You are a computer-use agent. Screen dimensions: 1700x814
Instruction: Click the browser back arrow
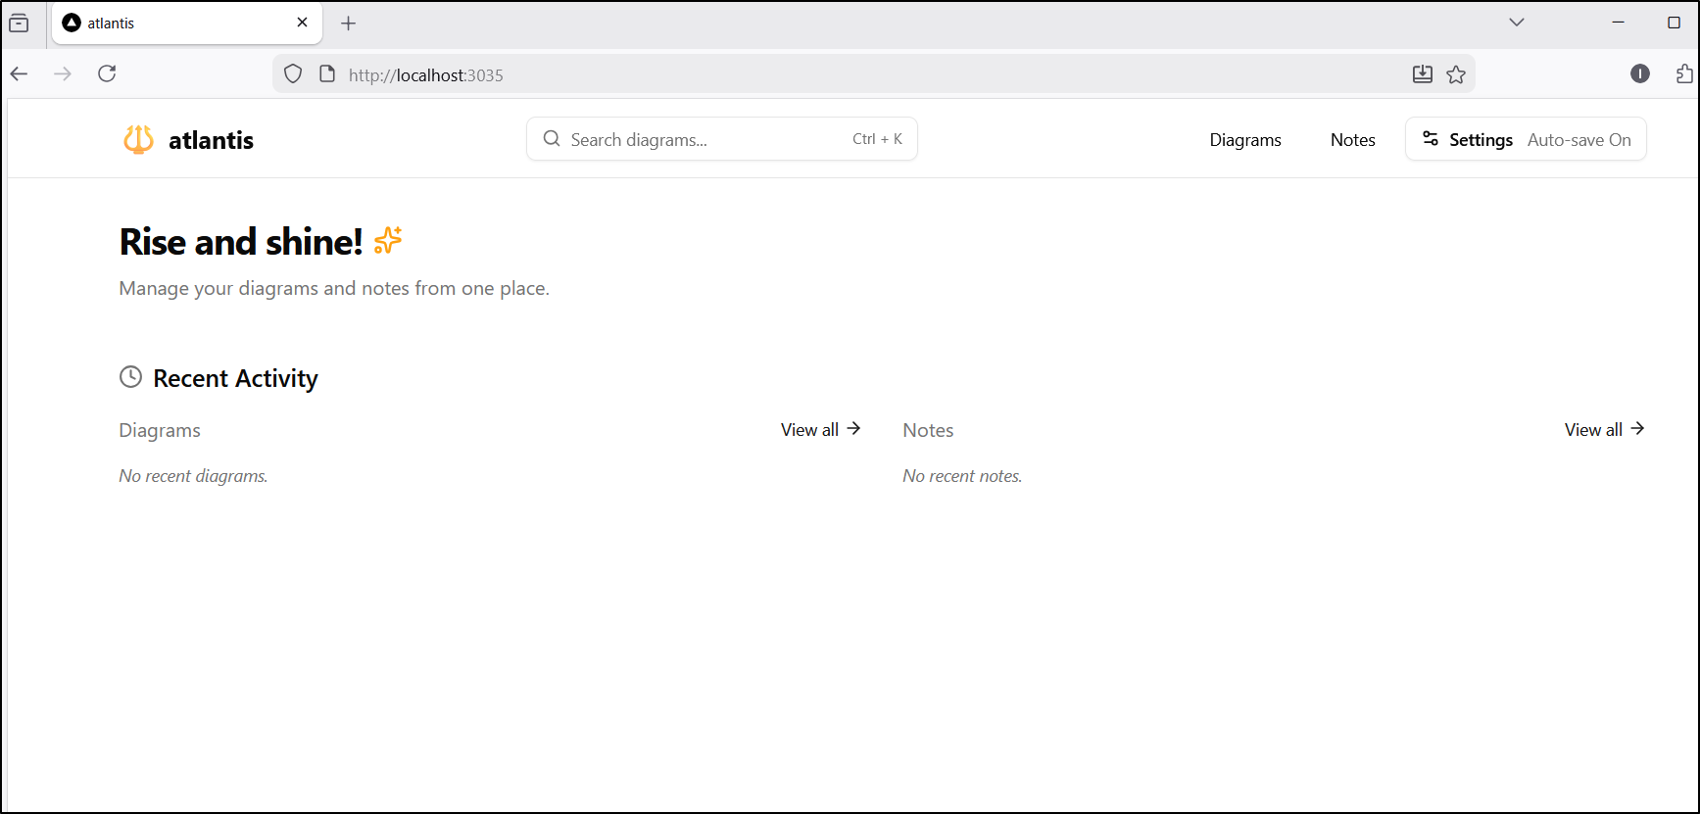[20, 73]
